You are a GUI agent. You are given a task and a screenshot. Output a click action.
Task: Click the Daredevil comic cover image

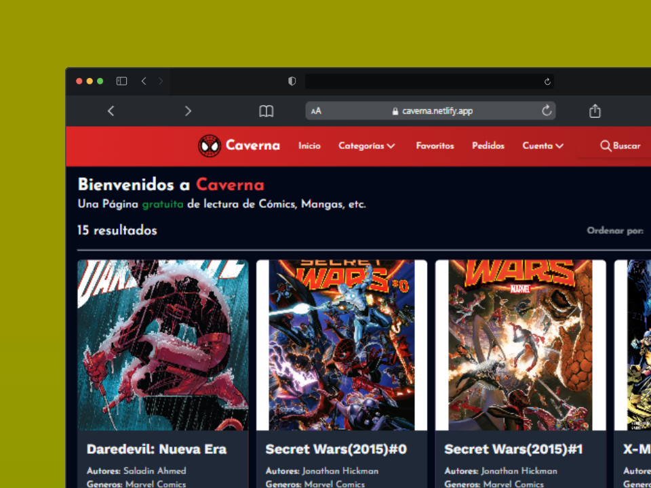tap(163, 345)
